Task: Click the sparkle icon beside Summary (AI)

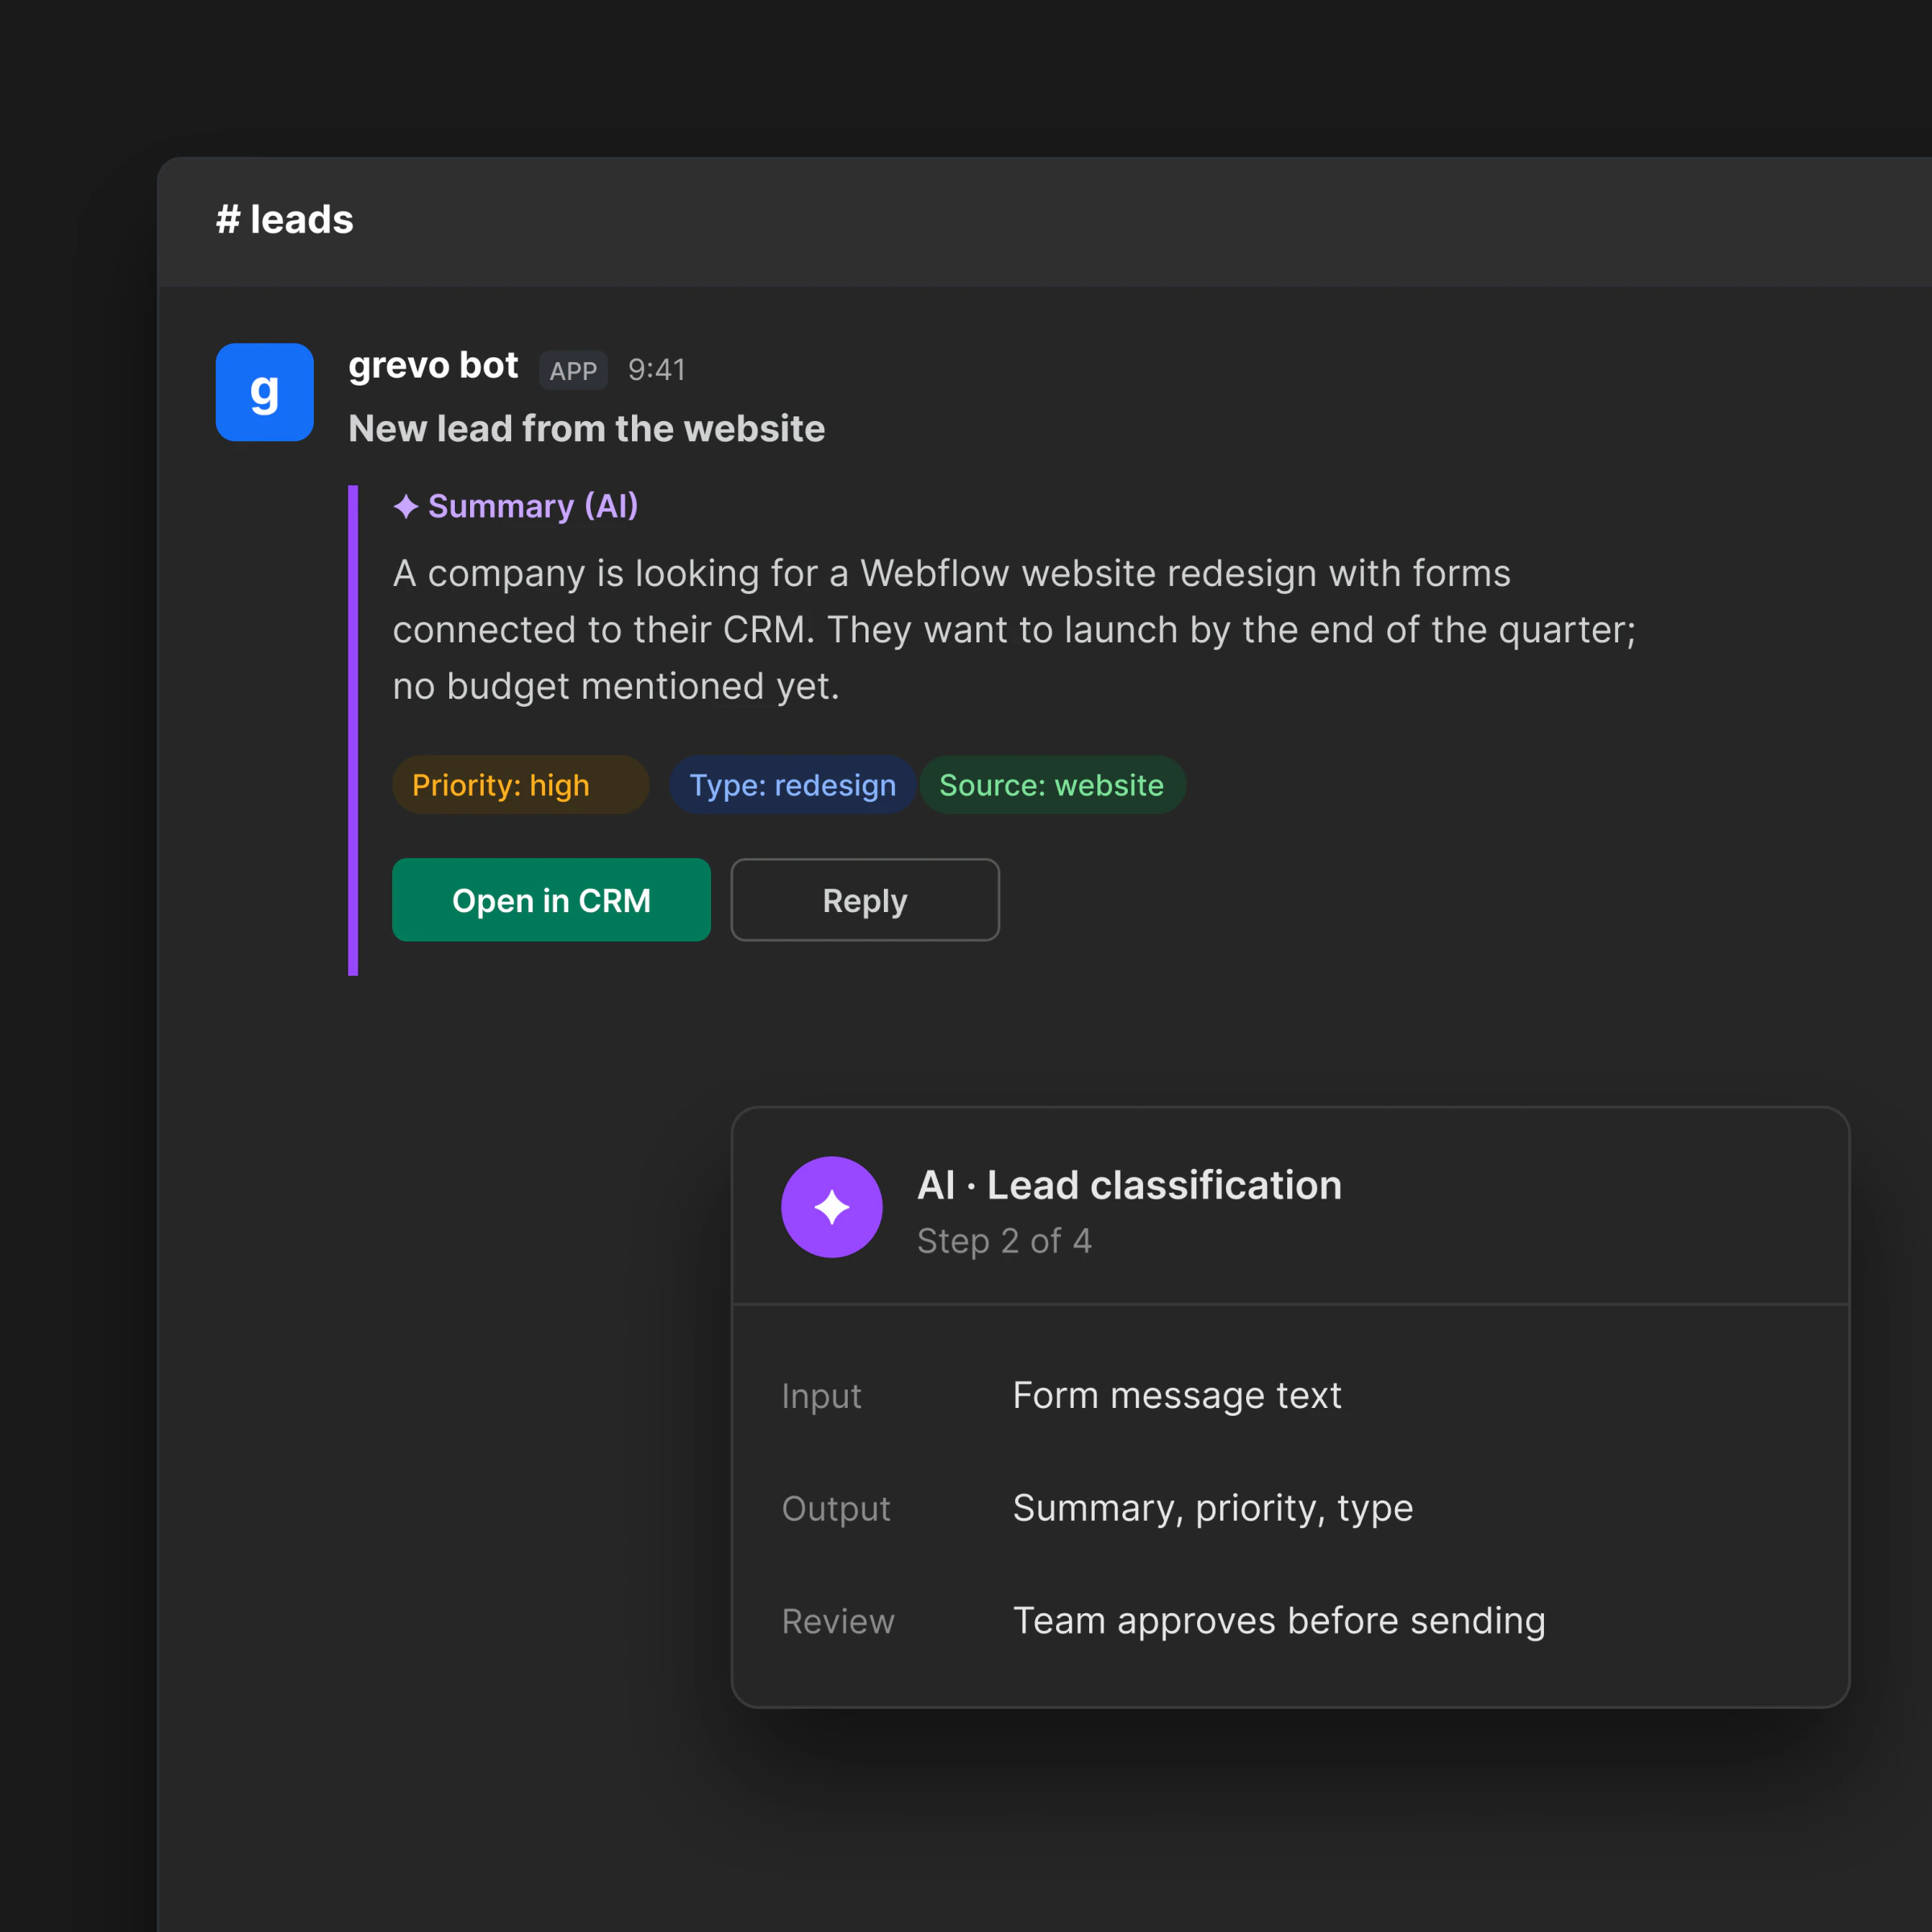Action: [x=406, y=507]
